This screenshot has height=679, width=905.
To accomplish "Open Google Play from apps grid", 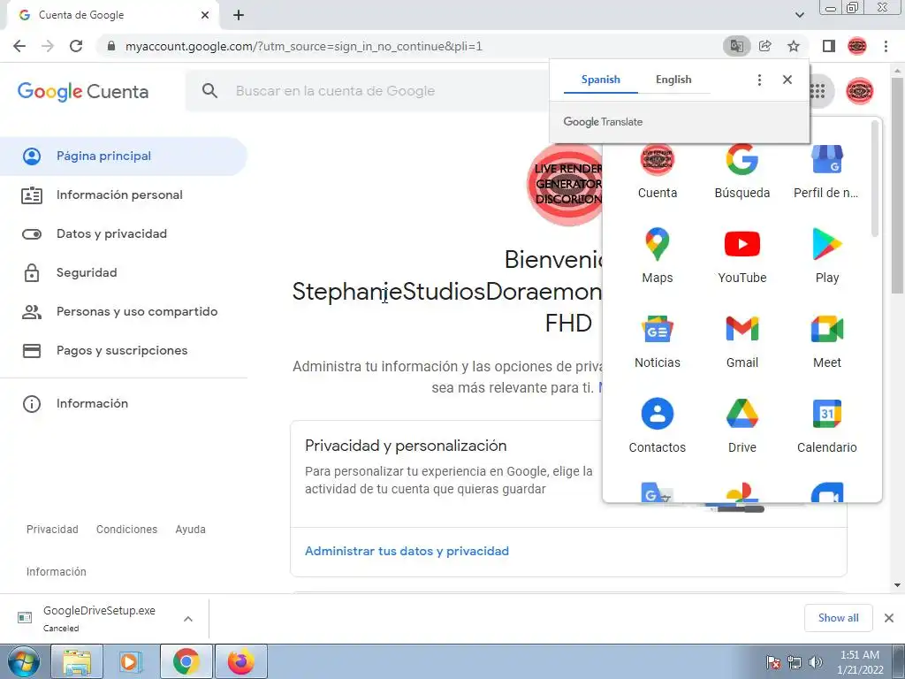I will [x=826, y=256].
